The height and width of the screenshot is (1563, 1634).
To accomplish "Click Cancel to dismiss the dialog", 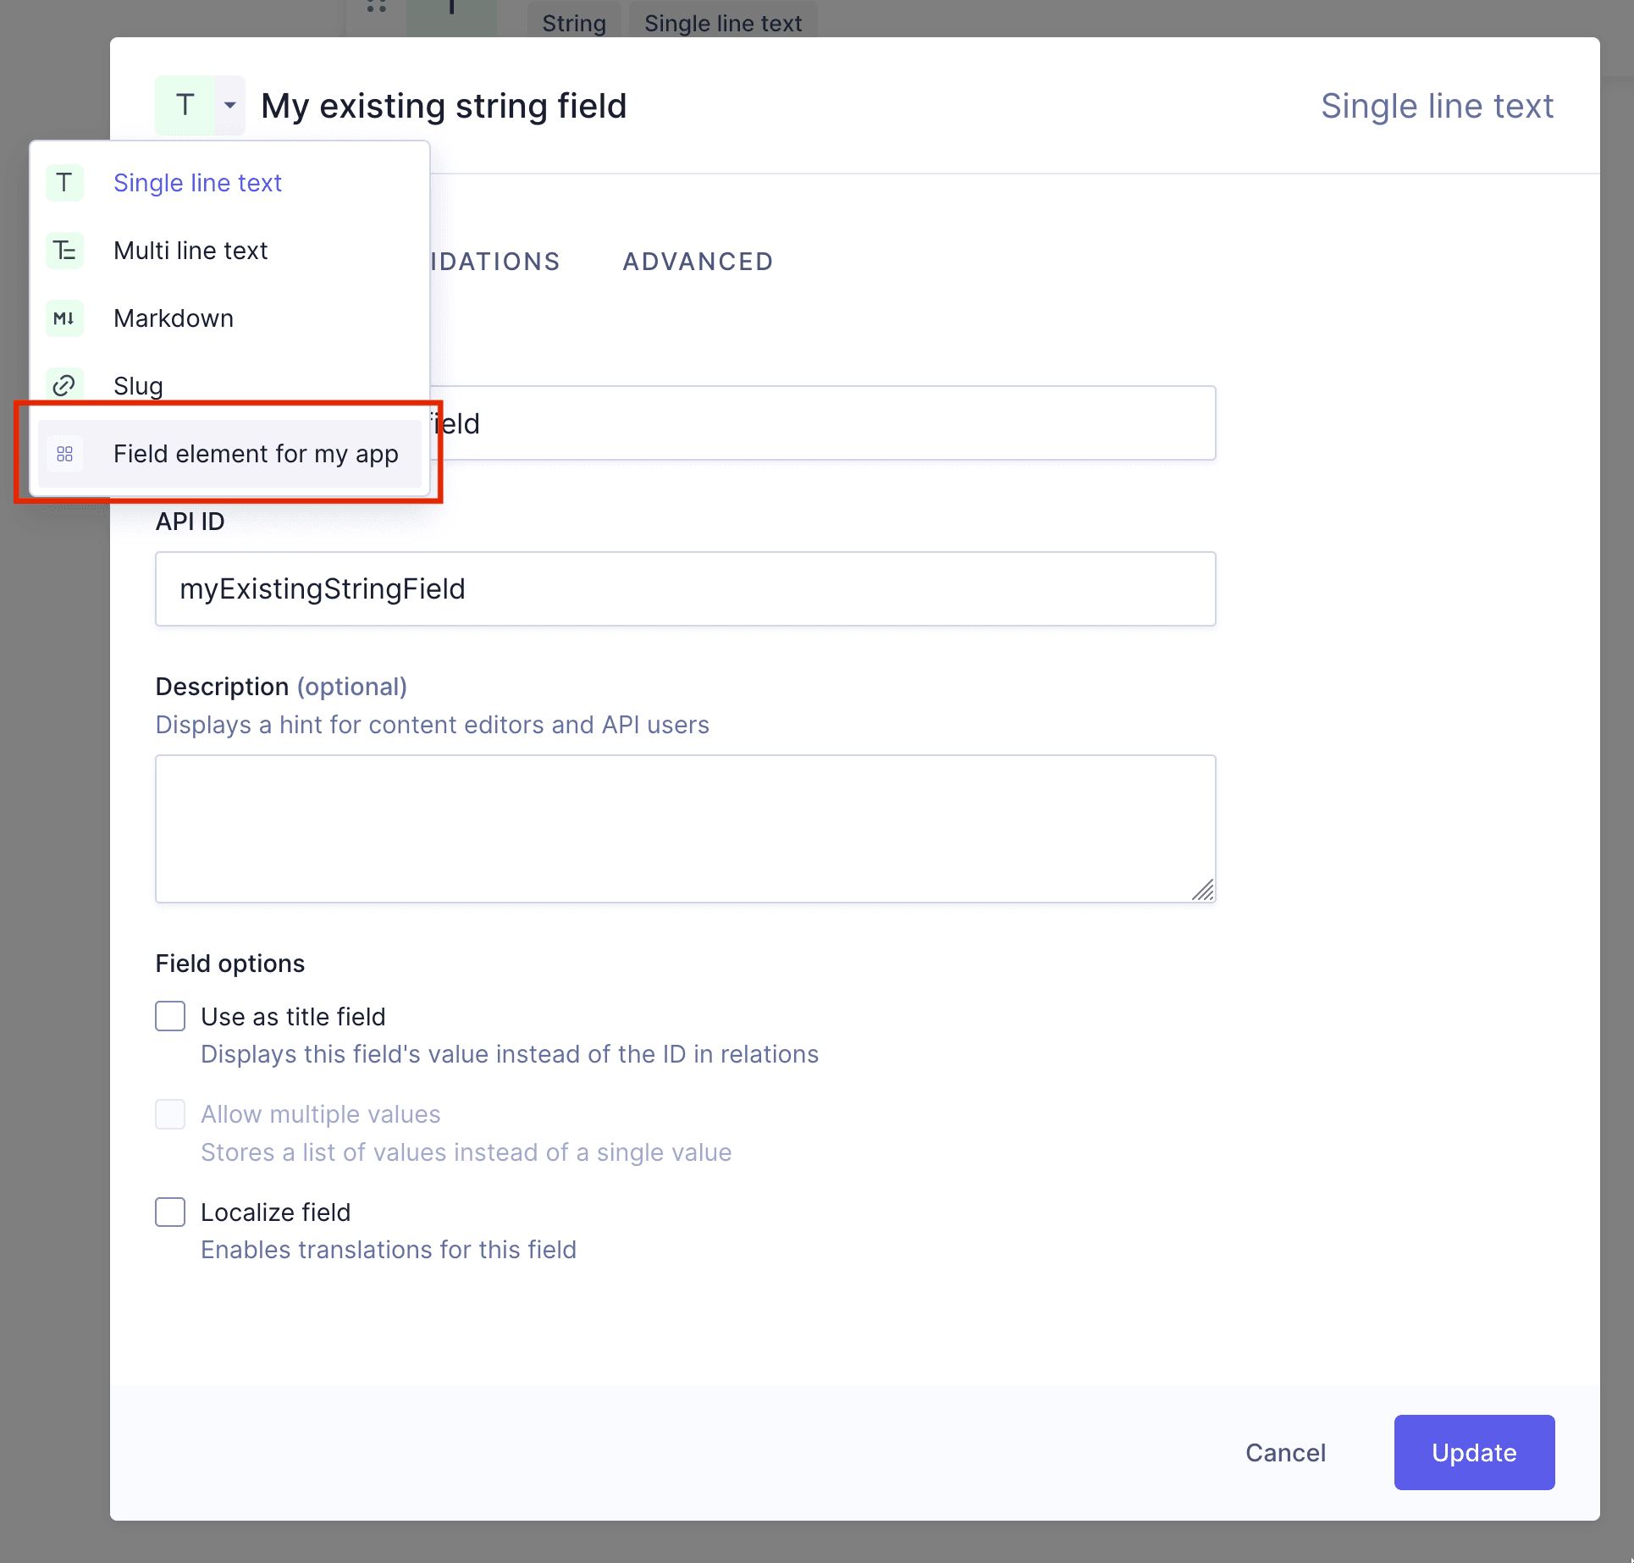I will (1285, 1453).
